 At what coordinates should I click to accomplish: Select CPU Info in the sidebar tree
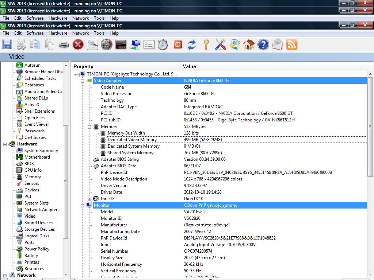tap(33, 170)
